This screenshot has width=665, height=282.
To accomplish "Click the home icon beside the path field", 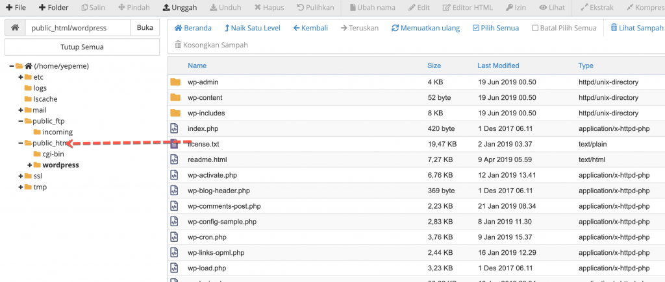I will 14,29.
